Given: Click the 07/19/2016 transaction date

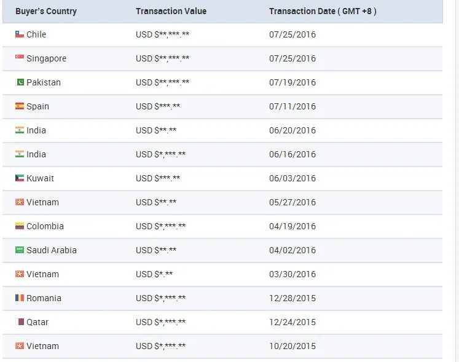Looking at the screenshot, I should pyautogui.click(x=292, y=82).
